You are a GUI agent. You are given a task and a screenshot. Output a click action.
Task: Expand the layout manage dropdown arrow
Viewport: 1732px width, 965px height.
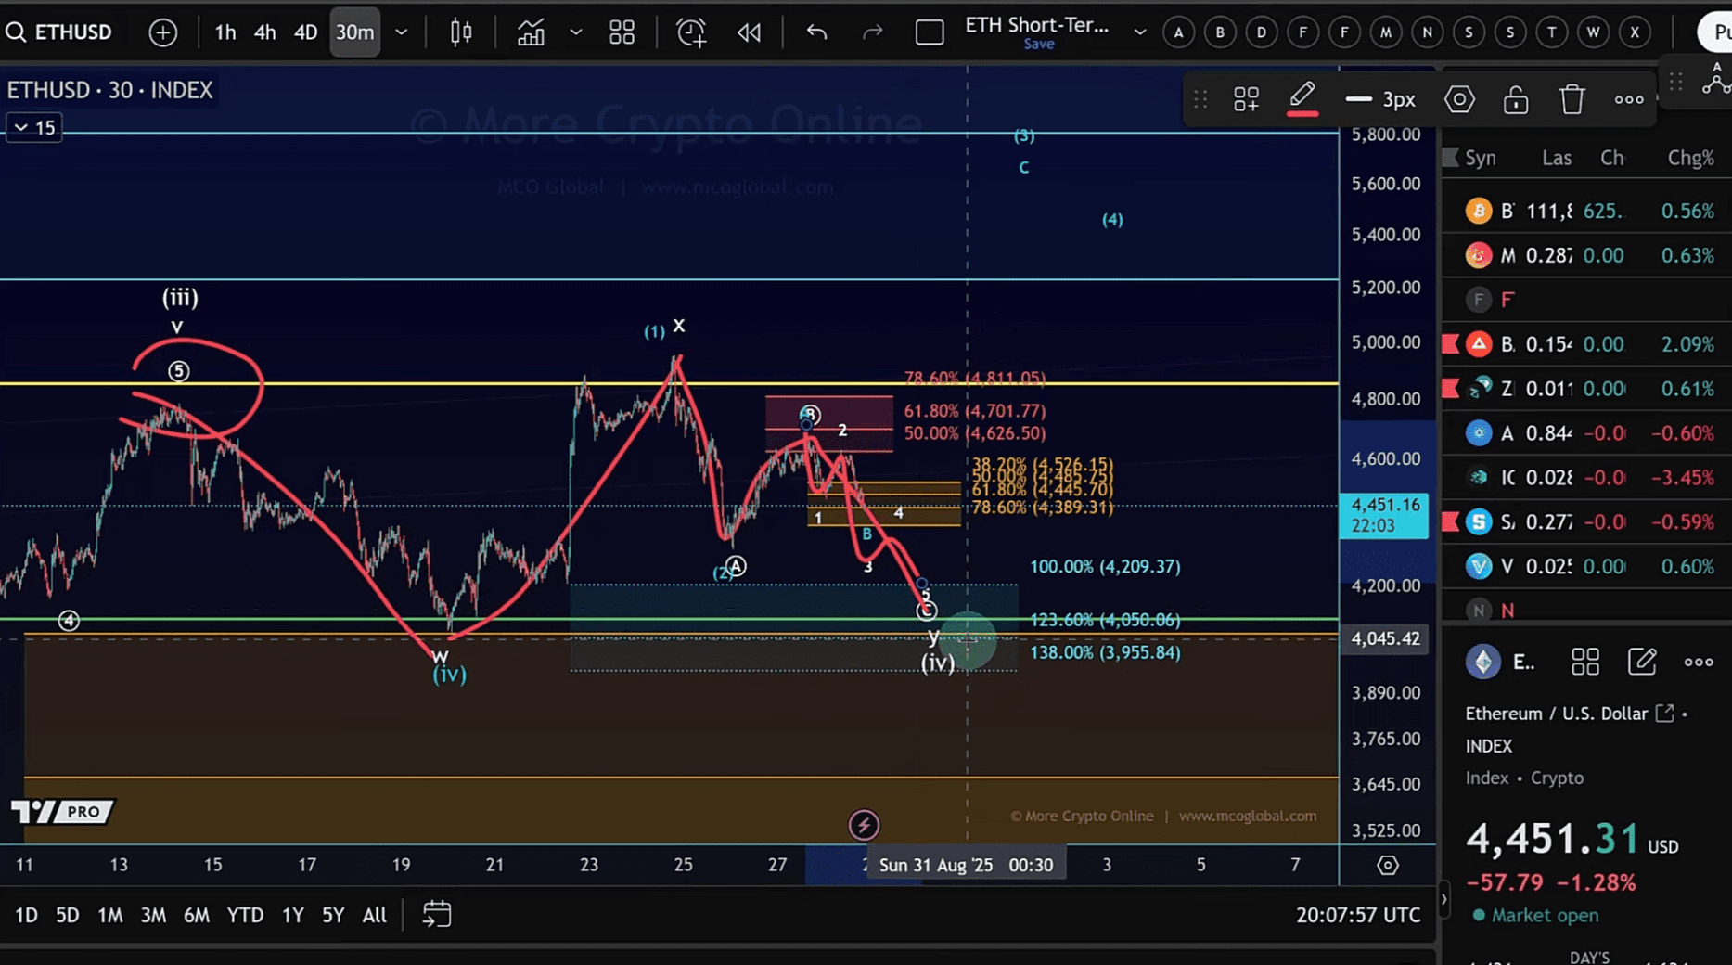[x=1140, y=32]
